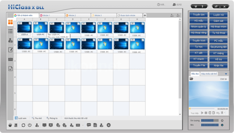Open the chat speech bubble icon
This screenshot has width=234, height=133.
[89, 125]
